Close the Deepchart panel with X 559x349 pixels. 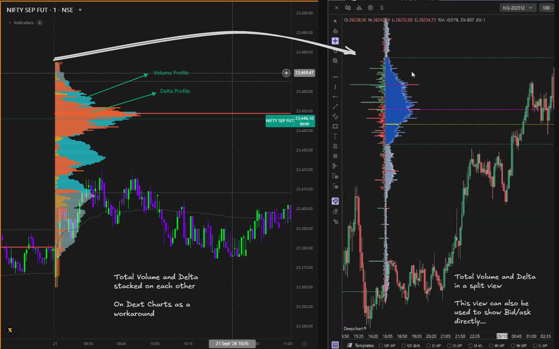(x=337, y=8)
